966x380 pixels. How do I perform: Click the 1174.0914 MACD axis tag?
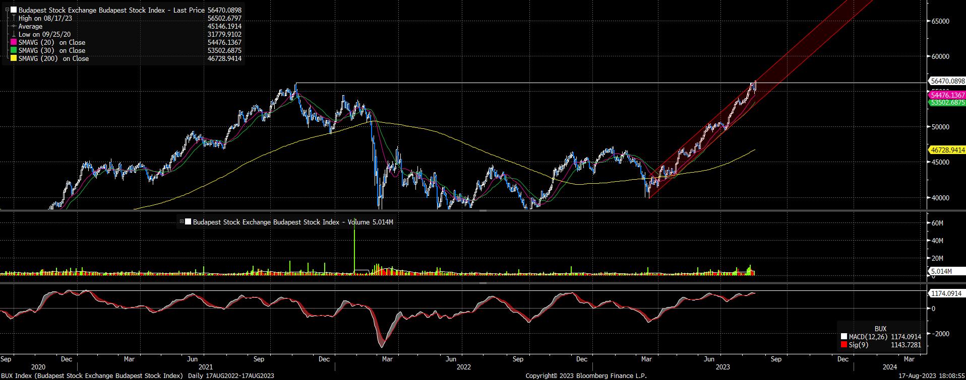point(947,293)
